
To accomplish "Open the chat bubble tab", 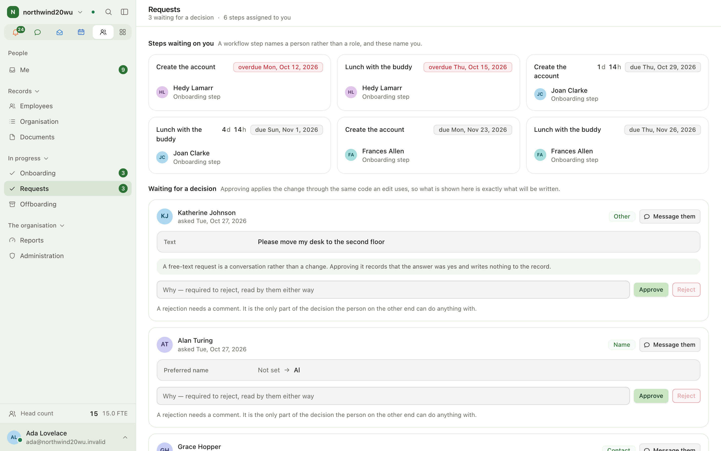I will 38,32.
